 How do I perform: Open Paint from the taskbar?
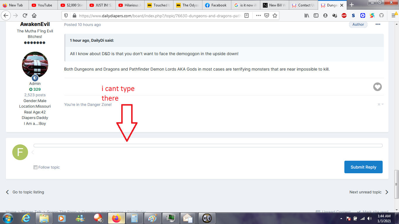coord(152,218)
